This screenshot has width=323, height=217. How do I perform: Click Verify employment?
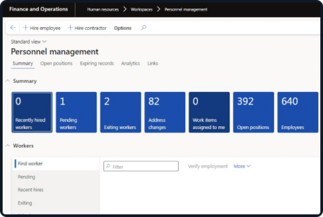click(x=208, y=166)
